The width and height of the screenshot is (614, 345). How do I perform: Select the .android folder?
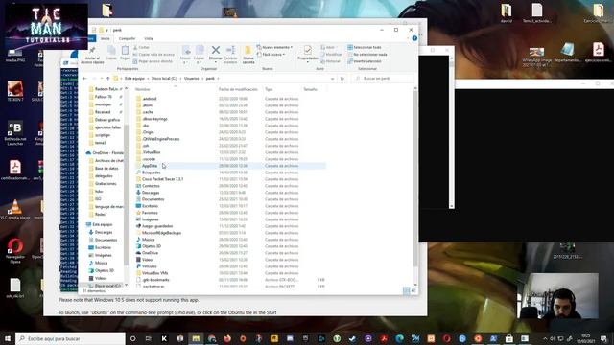[150, 99]
